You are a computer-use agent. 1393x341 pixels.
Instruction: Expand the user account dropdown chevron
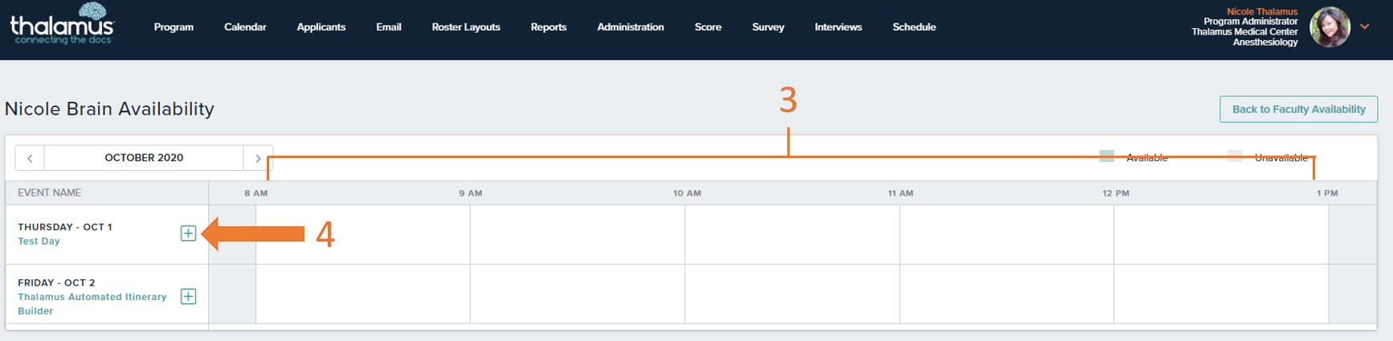pyautogui.click(x=1365, y=26)
